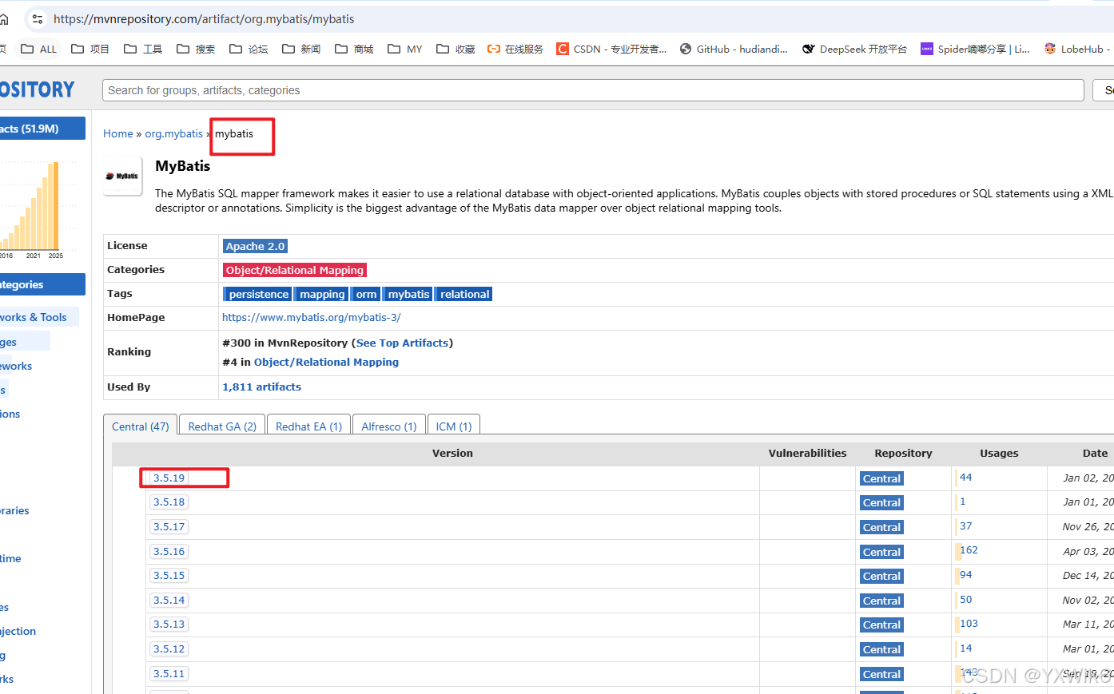Click Central badge in 3.5.16 row
This screenshot has height=694, width=1114.
[x=881, y=552]
